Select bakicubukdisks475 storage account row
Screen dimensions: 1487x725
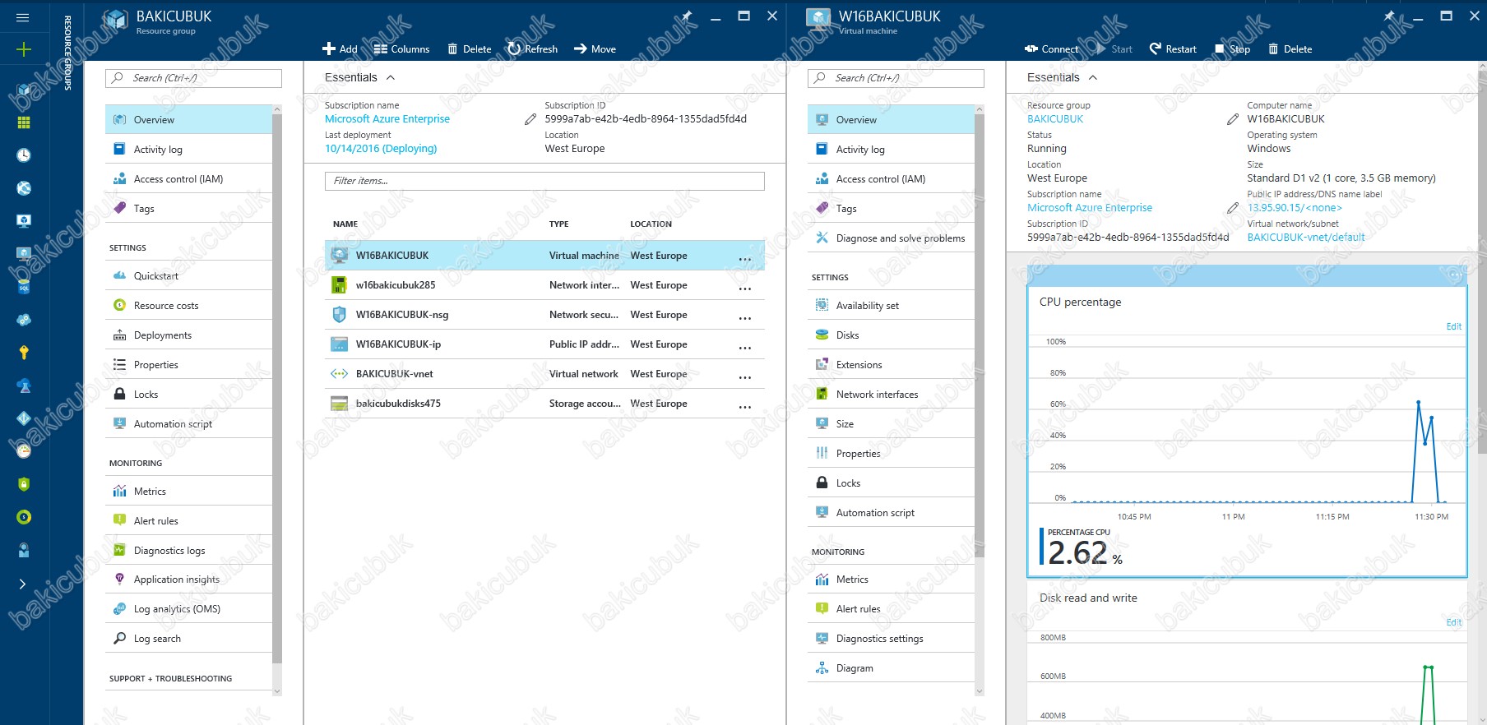pos(544,404)
